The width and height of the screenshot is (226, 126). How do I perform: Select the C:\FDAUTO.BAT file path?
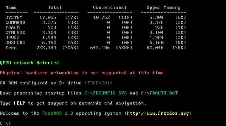coord(159,93)
